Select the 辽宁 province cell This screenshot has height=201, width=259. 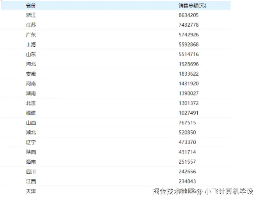pos(31,142)
